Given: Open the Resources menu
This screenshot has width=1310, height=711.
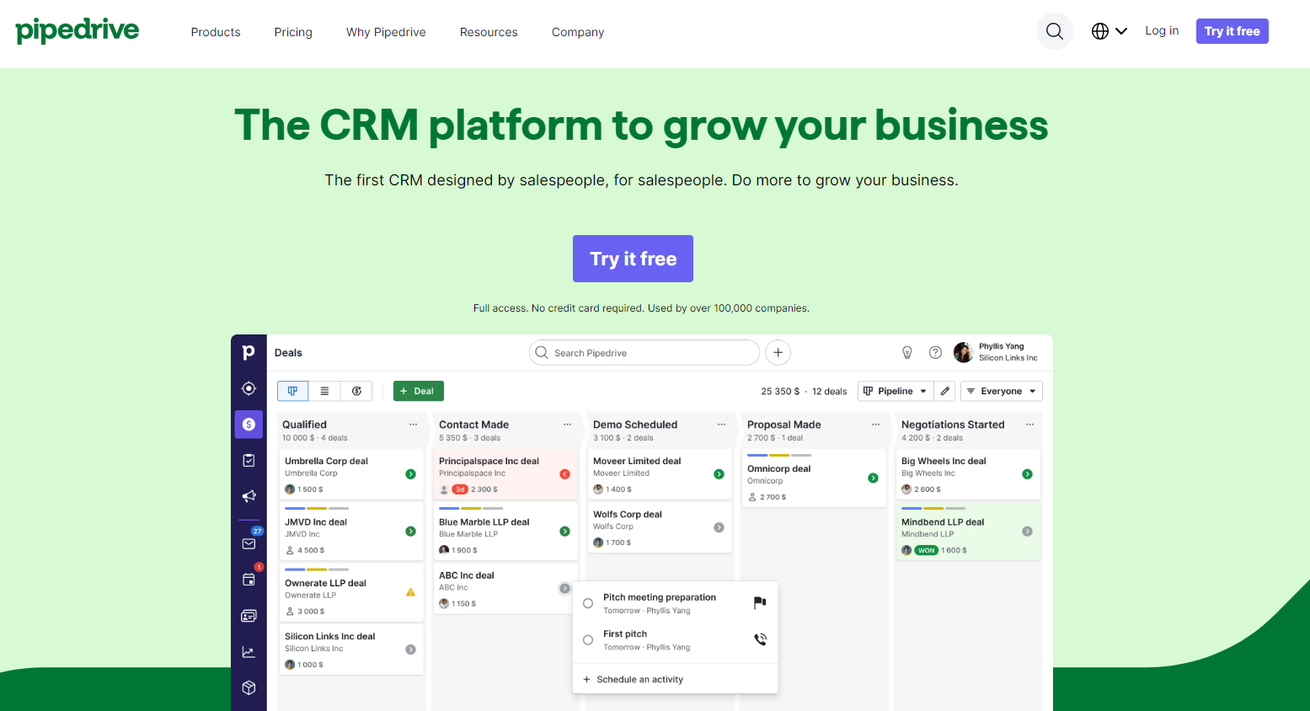Looking at the screenshot, I should [x=489, y=32].
